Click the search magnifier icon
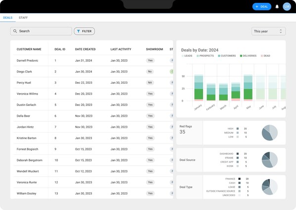The image size is (296, 210). point(15,31)
